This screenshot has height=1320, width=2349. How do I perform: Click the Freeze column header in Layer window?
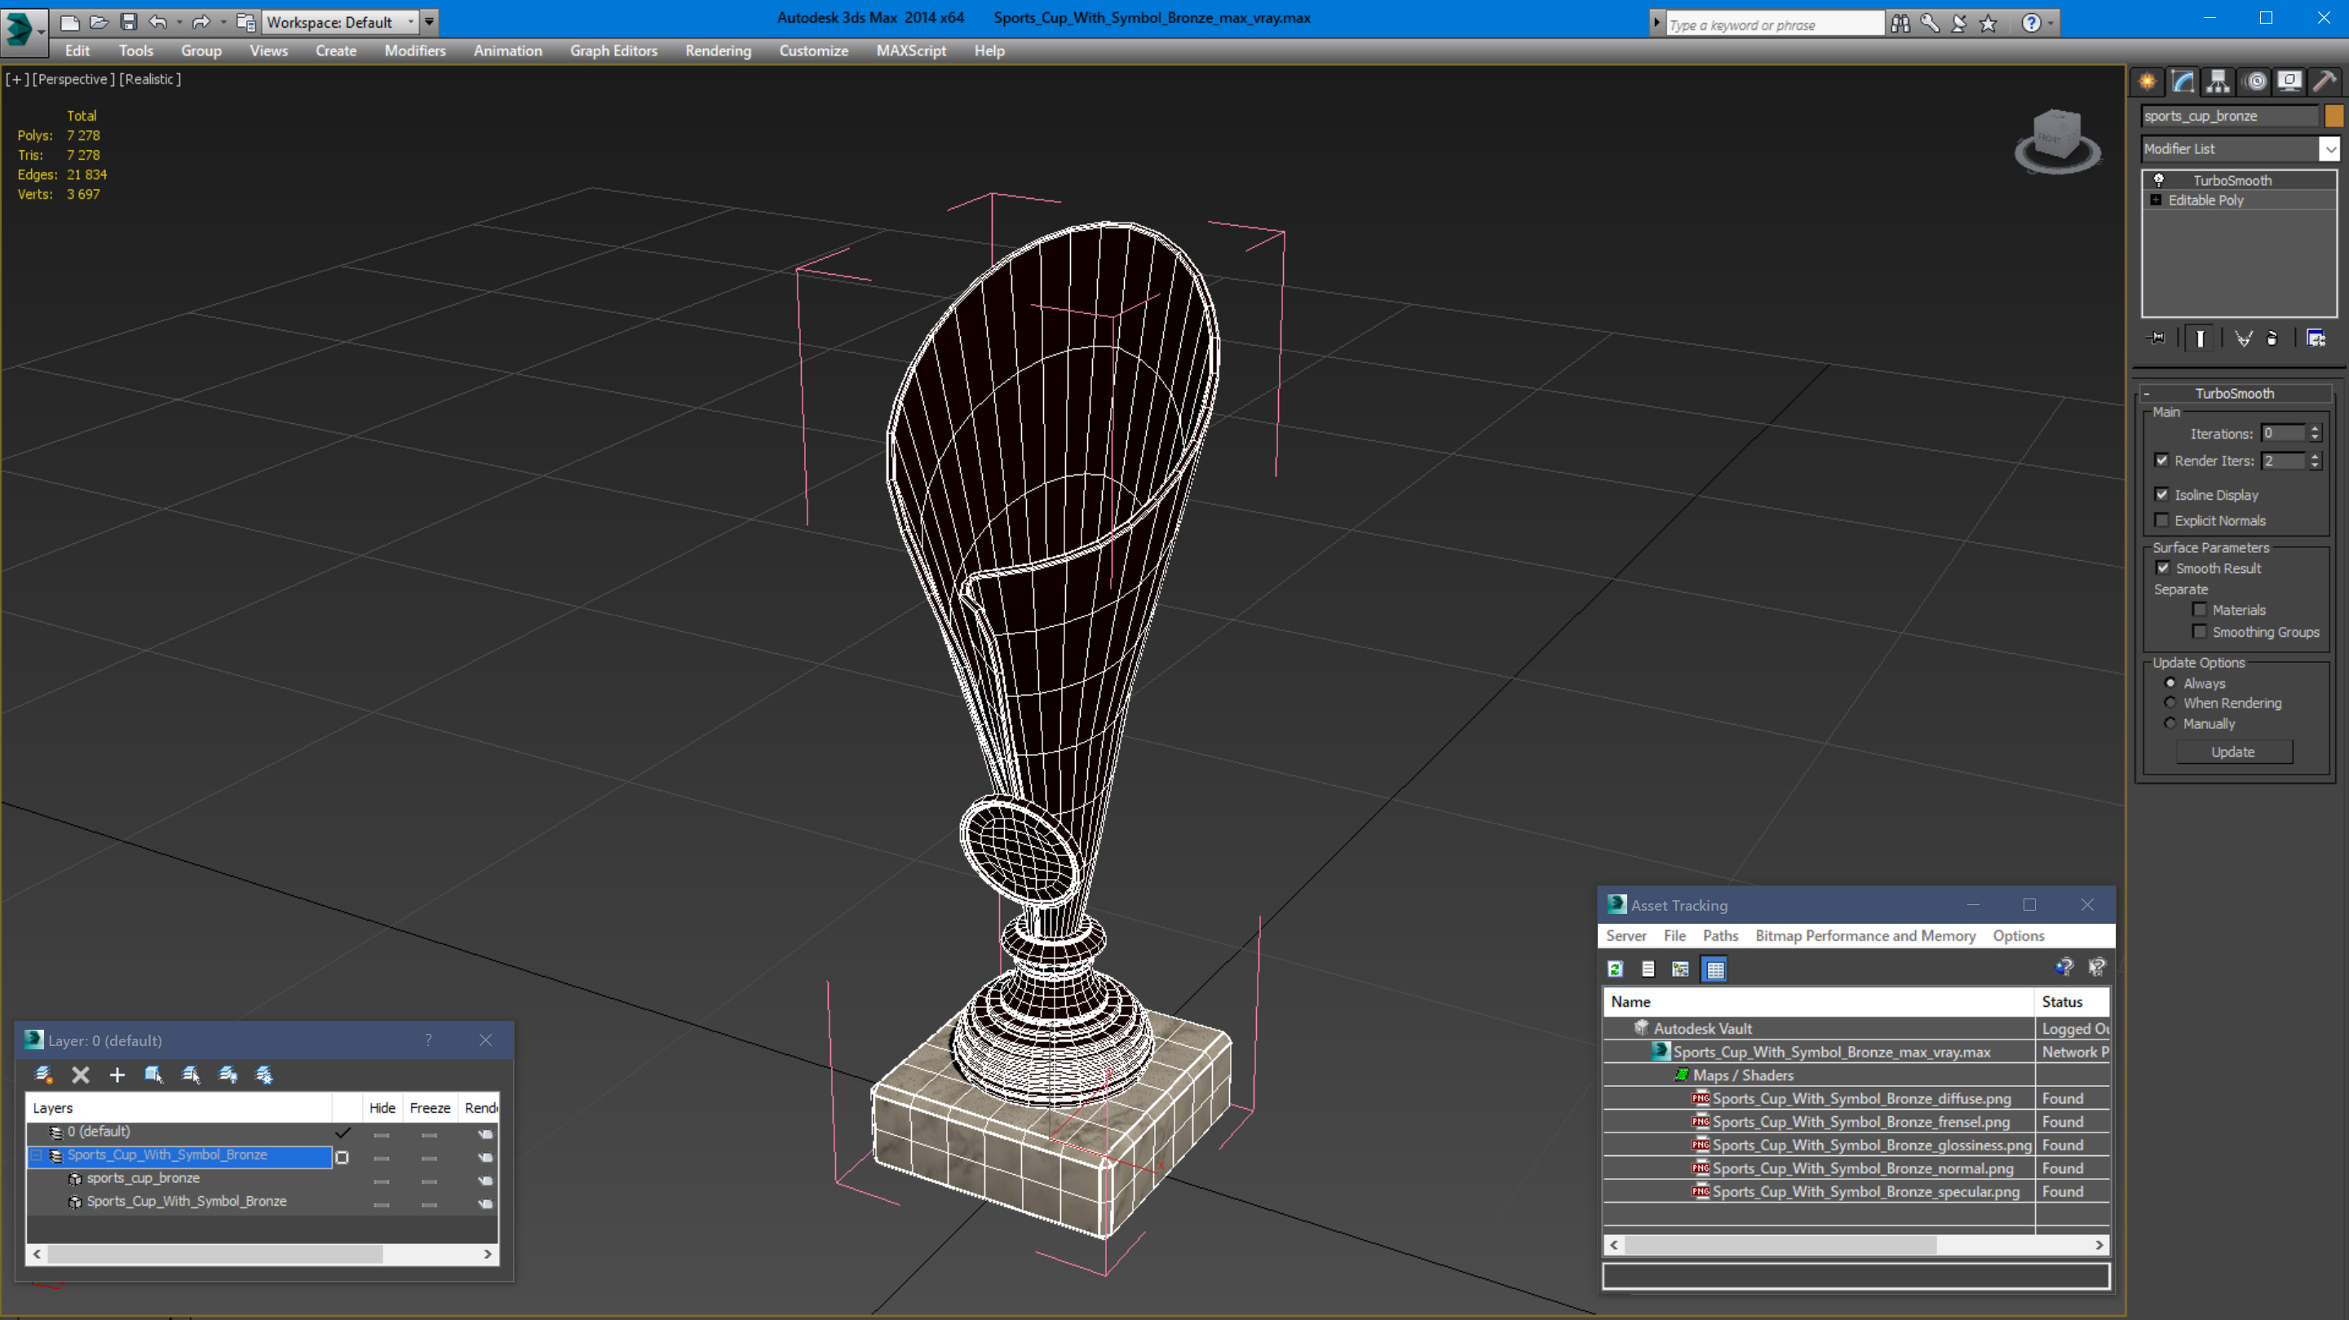click(x=430, y=1107)
